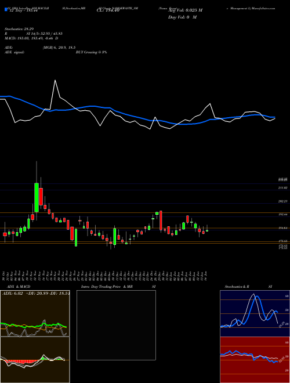Click the long red candle near 29 Dec
The height and width of the screenshot is (383, 290).
point(161,221)
